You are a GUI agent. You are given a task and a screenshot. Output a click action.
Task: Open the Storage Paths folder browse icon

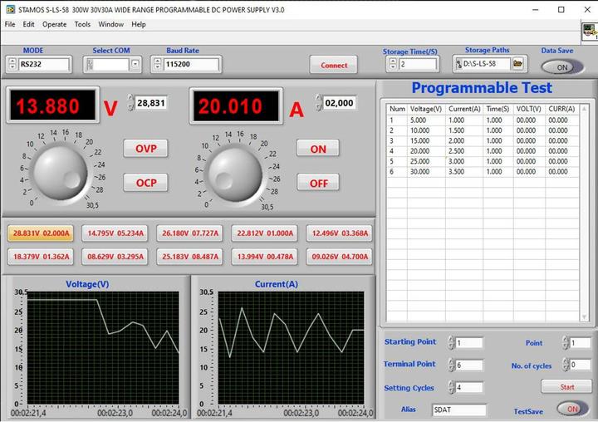pyautogui.click(x=517, y=63)
